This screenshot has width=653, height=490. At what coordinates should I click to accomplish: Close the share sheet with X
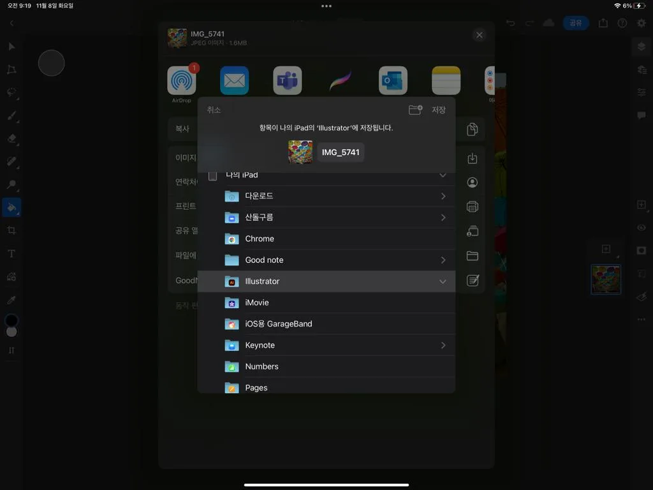pos(480,35)
